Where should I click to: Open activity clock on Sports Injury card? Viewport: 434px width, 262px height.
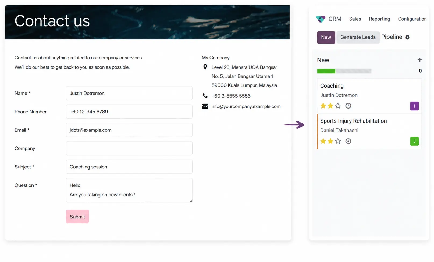tap(348, 141)
